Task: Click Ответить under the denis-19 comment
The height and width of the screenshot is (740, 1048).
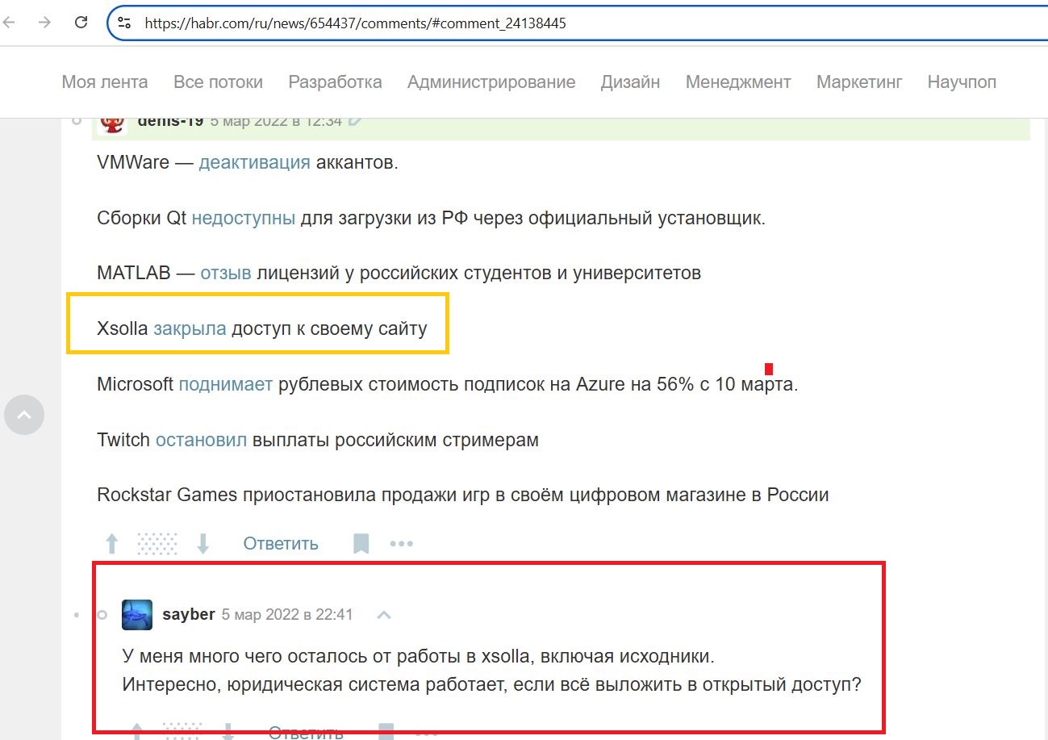Action: point(281,544)
